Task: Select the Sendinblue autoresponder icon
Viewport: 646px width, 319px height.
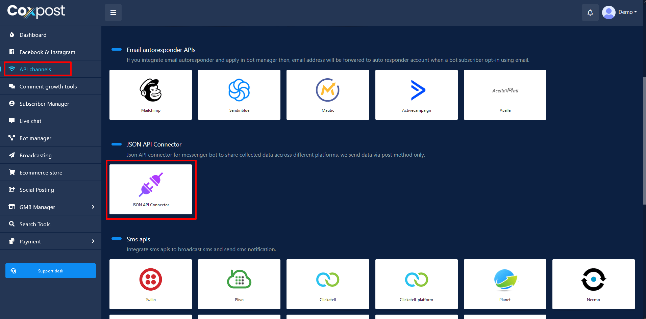Action: pyautogui.click(x=239, y=90)
